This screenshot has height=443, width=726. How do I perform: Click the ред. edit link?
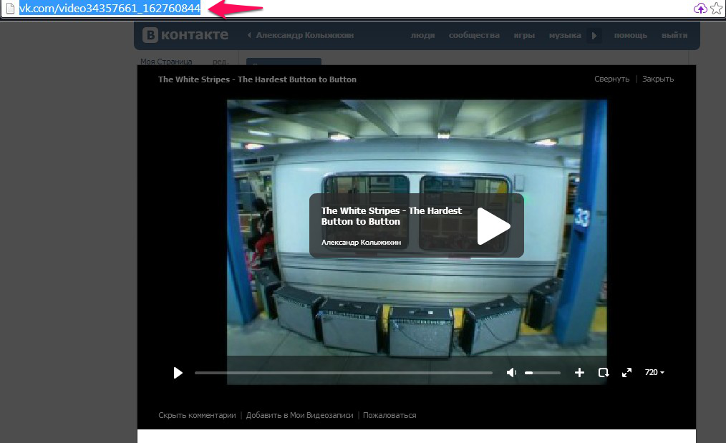pyautogui.click(x=221, y=62)
